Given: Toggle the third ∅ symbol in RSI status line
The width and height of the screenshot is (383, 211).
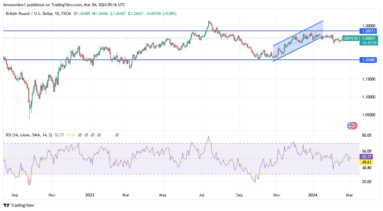Looking at the screenshot, I should (x=93, y=135).
